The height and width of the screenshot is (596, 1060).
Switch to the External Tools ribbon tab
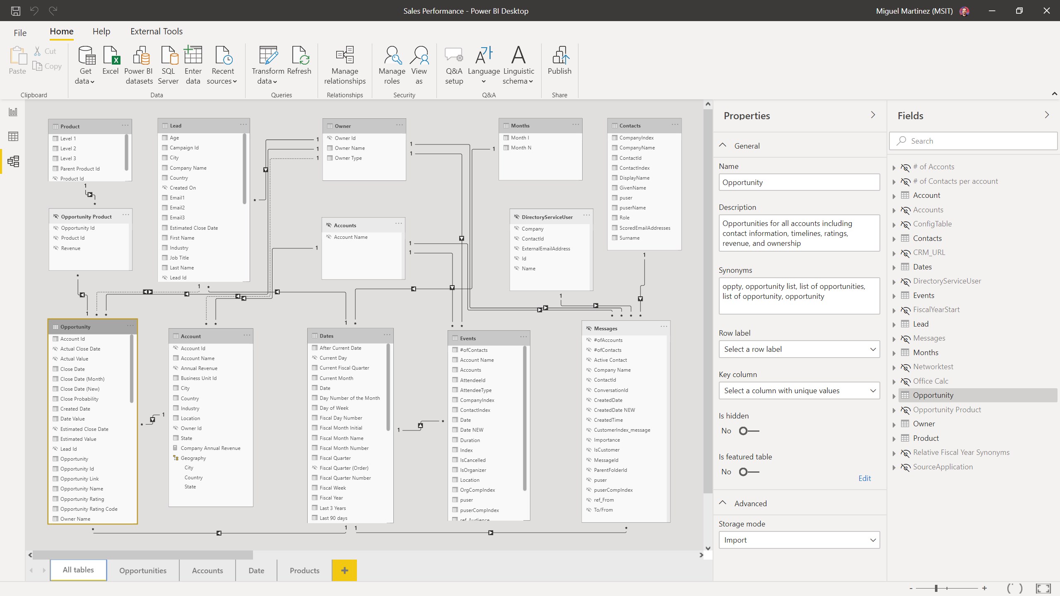156,31
